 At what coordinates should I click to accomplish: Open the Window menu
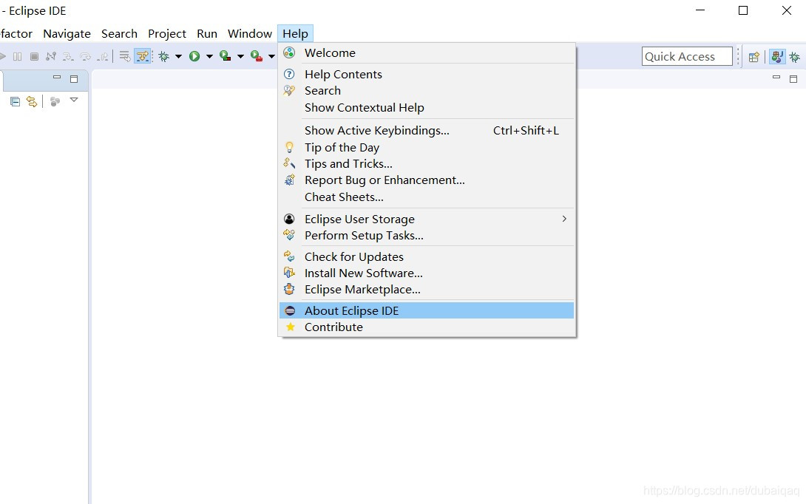(x=250, y=33)
